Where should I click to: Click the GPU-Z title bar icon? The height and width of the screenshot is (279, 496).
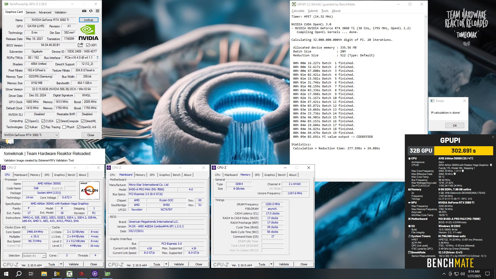pos(6,4)
